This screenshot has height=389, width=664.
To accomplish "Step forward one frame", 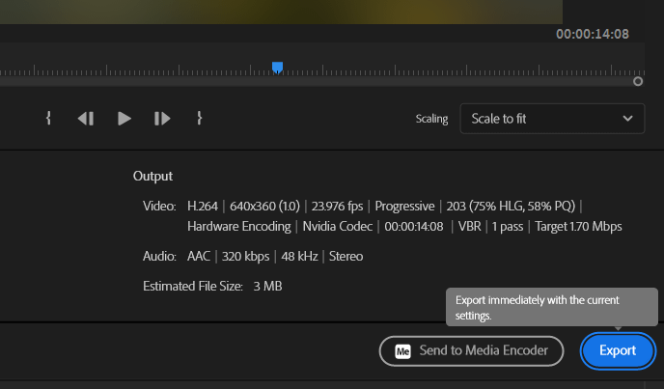I will 162,119.
